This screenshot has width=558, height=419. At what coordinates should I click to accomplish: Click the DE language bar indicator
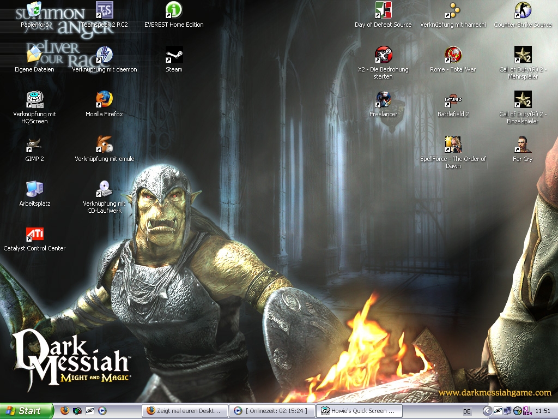coord(467,411)
